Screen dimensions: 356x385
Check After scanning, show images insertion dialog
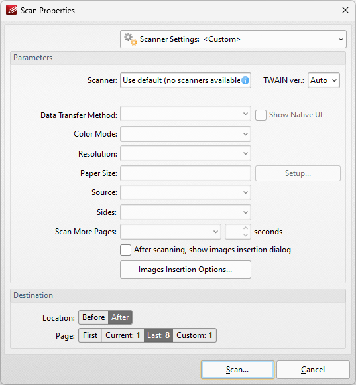[x=125, y=250]
